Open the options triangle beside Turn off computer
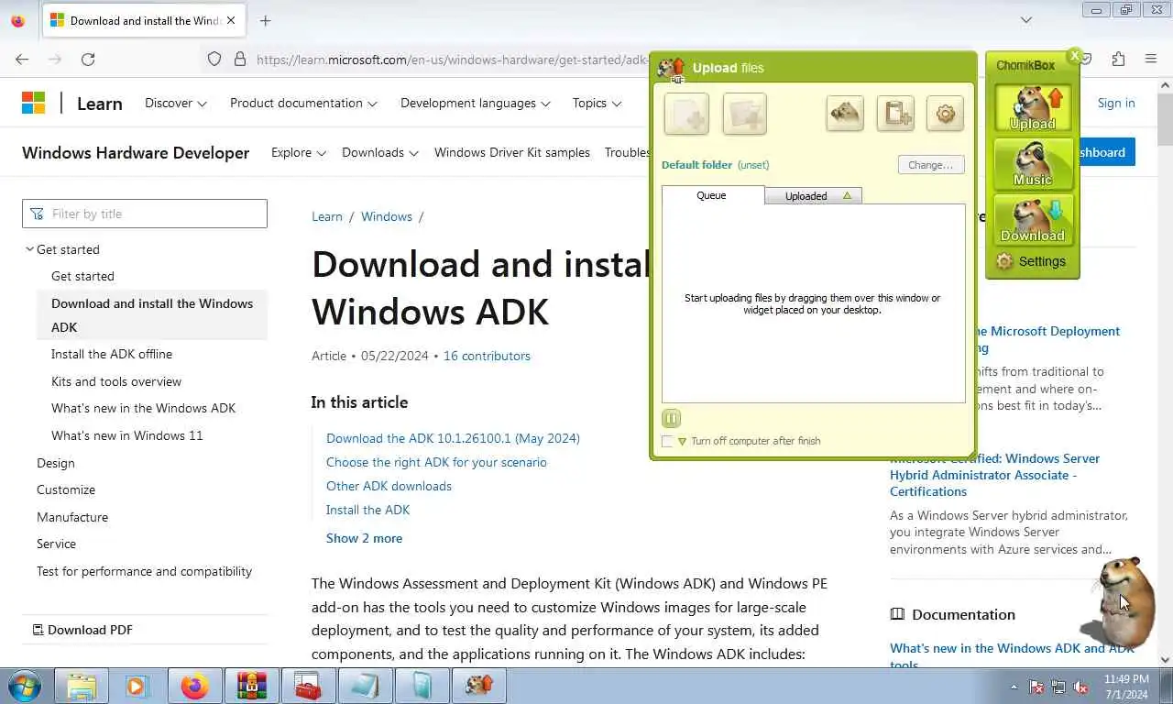 682,442
